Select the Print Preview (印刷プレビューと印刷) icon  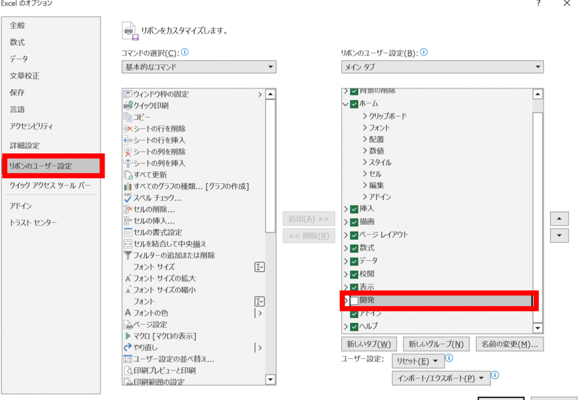(128, 371)
